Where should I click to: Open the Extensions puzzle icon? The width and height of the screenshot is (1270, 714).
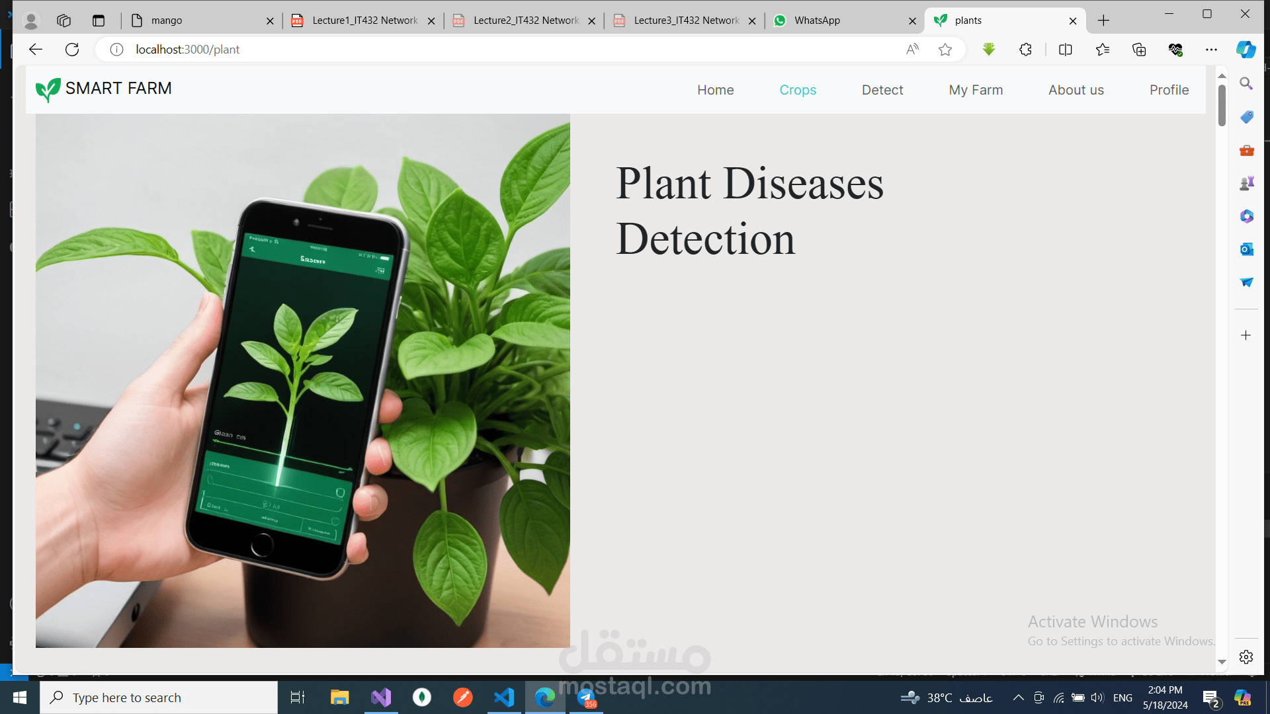(x=1025, y=49)
